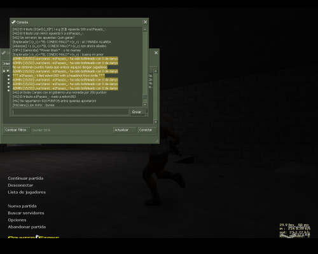The height and width of the screenshot is (254, 318).
Task: Open Lista de jugadores
Action: click(x=27, y=192)
